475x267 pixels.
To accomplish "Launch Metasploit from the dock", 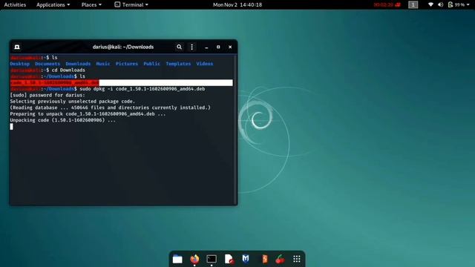I will click(246, 259).
